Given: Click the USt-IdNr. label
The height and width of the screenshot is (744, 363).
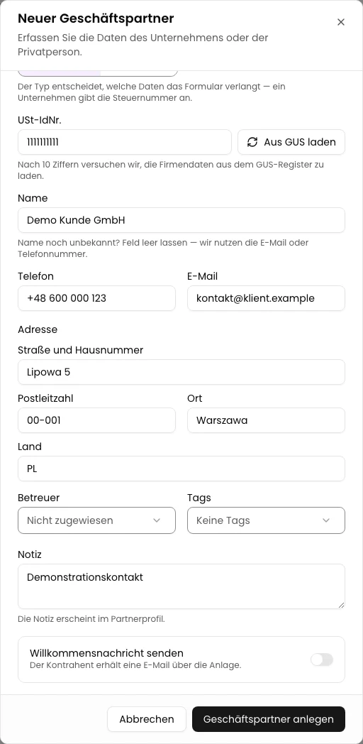Looking at the screenshot, I should [x=40, y=121].
